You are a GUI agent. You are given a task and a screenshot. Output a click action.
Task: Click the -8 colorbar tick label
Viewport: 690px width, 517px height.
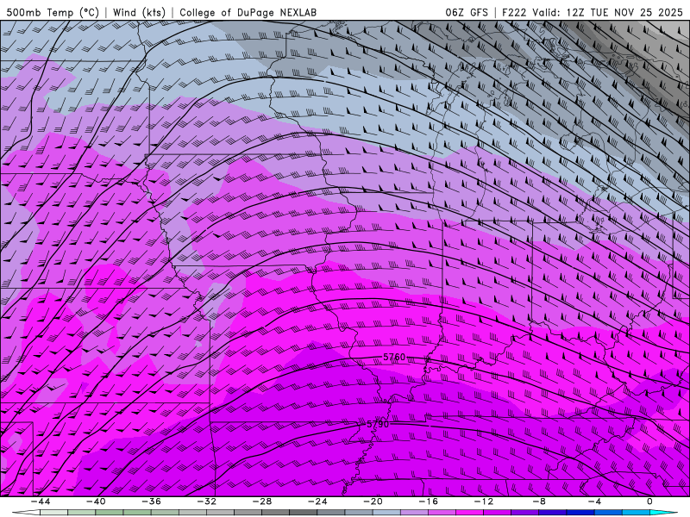(540, 501)
